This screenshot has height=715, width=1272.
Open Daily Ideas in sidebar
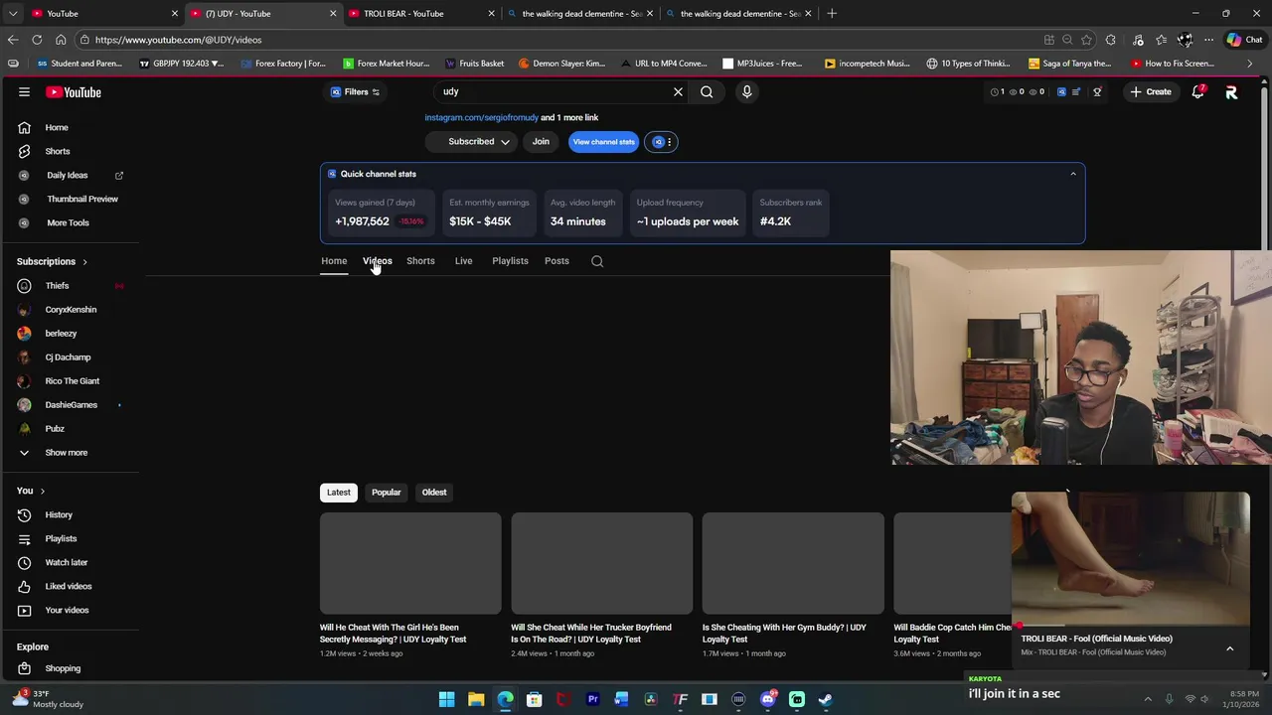70,175
